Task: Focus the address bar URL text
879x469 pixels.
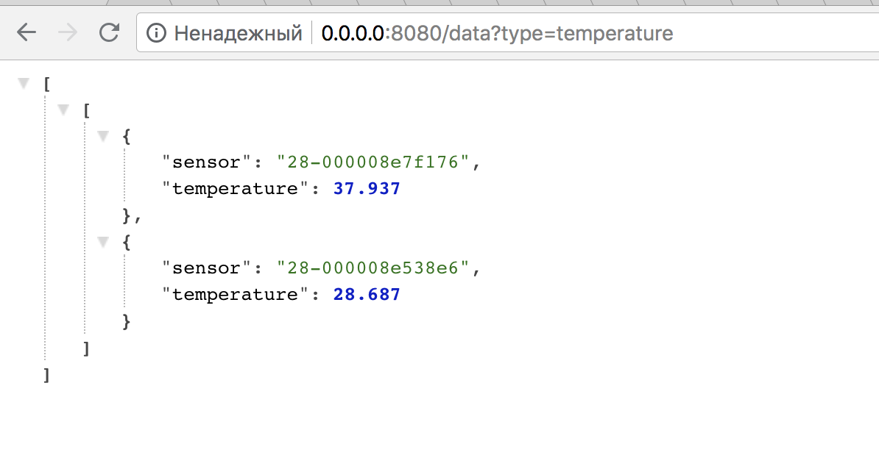Action: click(x=497, y=33)
